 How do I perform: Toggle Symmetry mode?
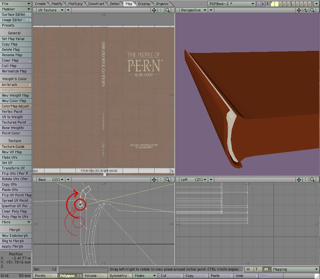[121, 276]
